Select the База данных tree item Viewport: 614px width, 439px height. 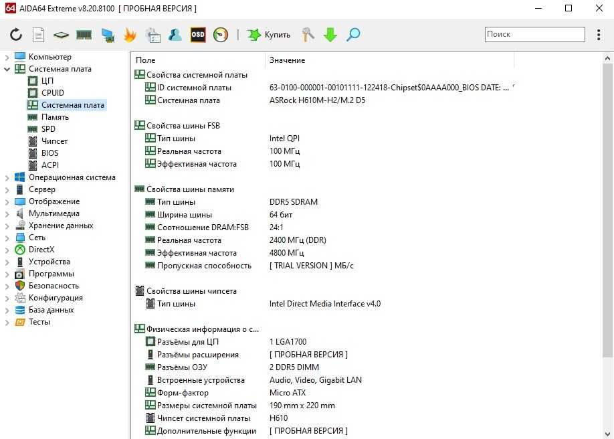tap(51, 310)
